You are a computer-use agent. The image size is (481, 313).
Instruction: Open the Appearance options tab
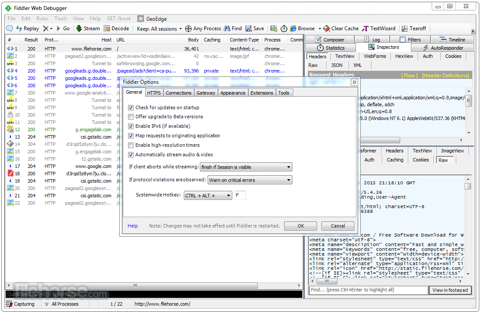point(233,93)
